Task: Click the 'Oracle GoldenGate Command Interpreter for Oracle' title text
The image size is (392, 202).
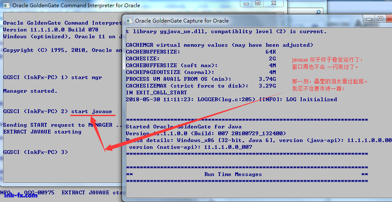Action: [x=76, y=5]
